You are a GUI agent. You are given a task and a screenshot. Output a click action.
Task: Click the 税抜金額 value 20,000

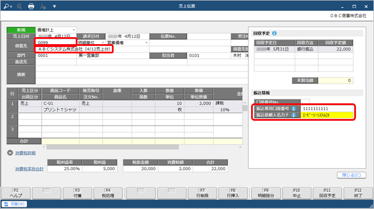[140, 169]
